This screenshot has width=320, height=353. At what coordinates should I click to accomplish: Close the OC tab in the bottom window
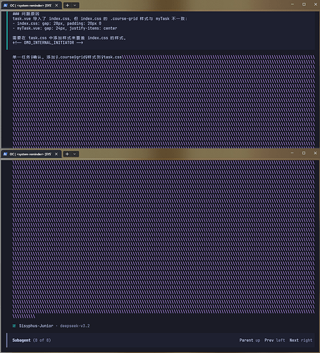coord(56,154)
